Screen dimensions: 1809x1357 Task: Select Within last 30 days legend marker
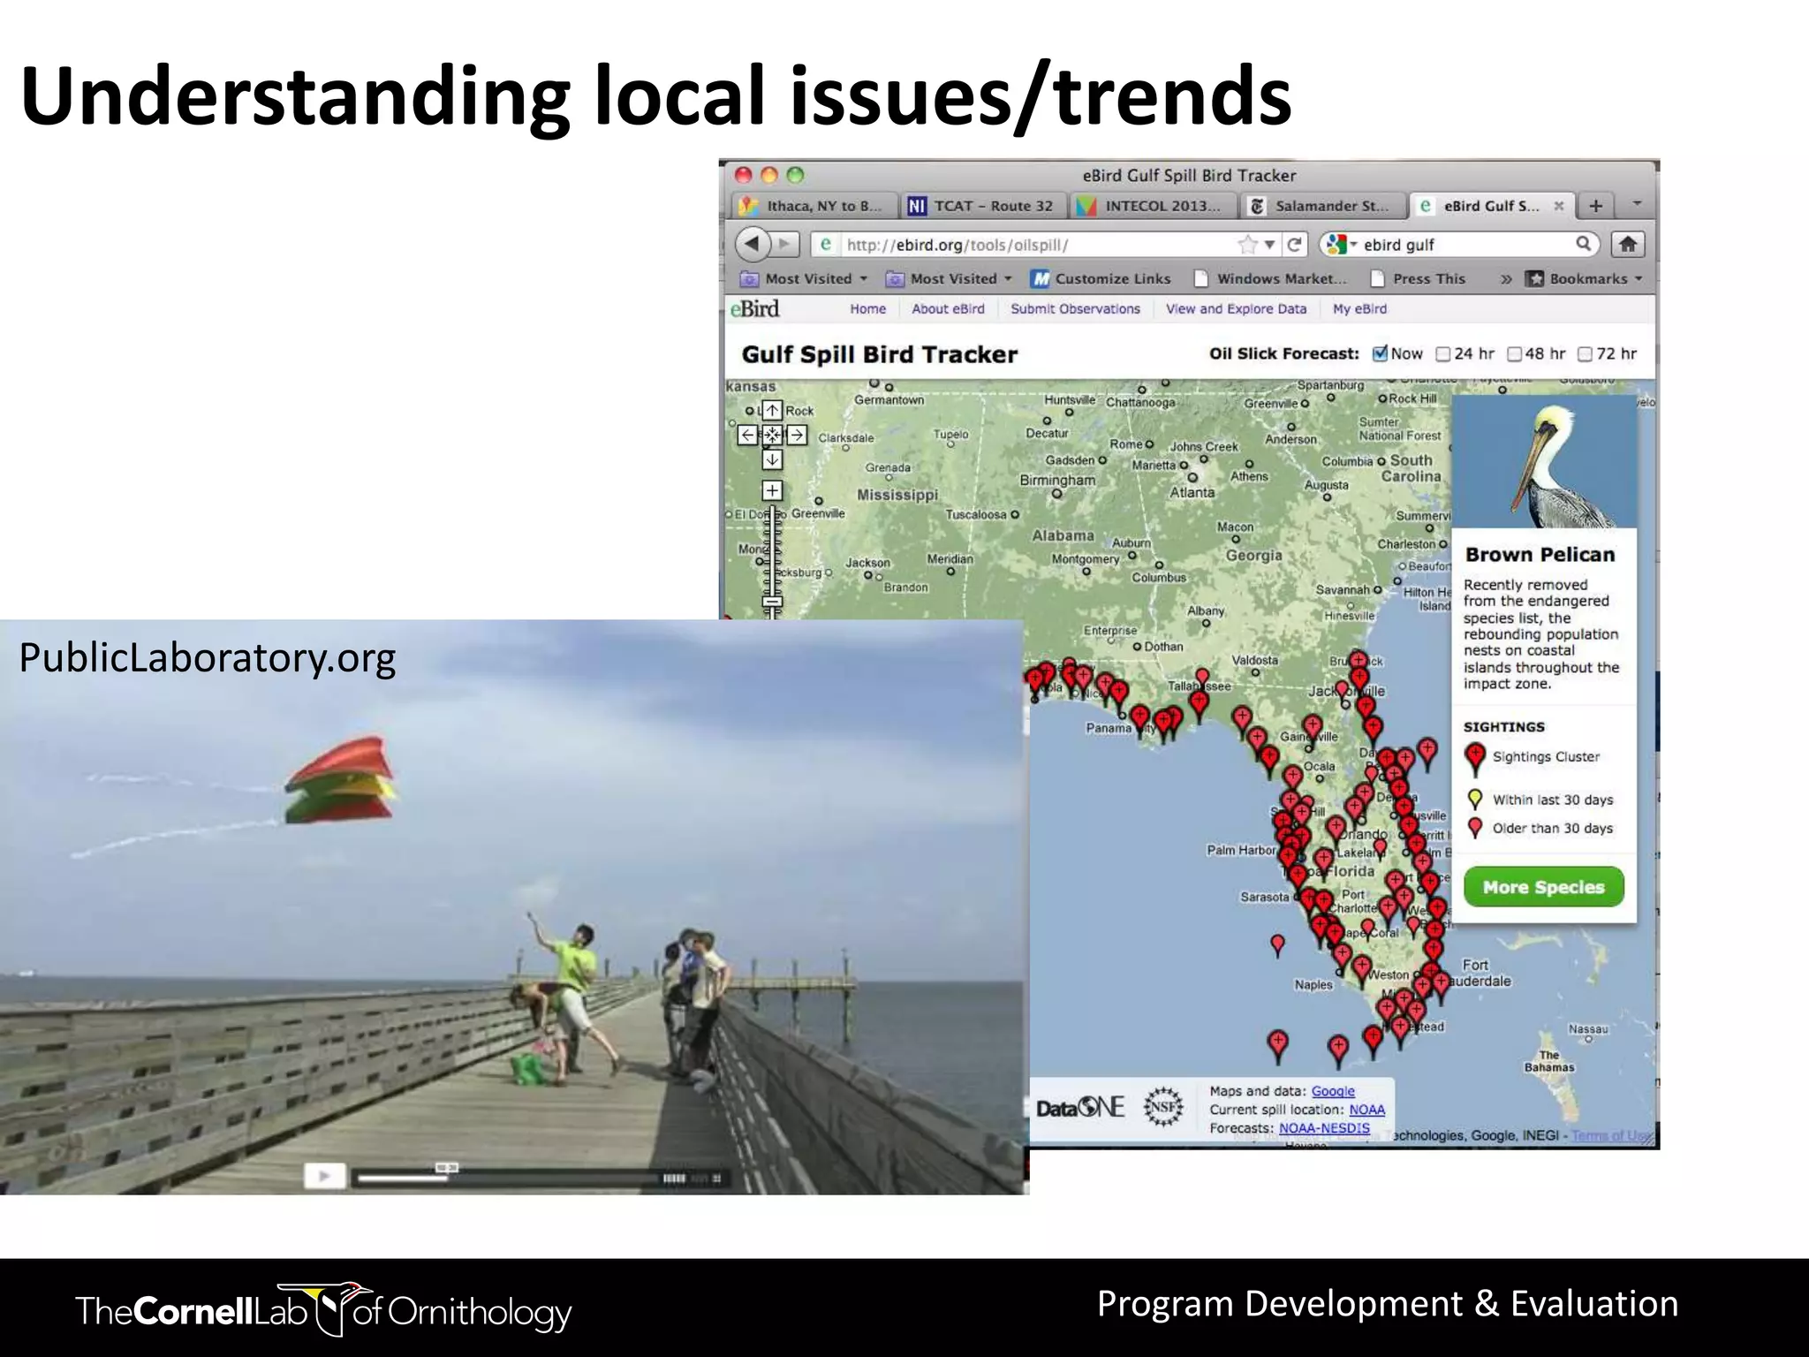click(x=1474, y=800)
